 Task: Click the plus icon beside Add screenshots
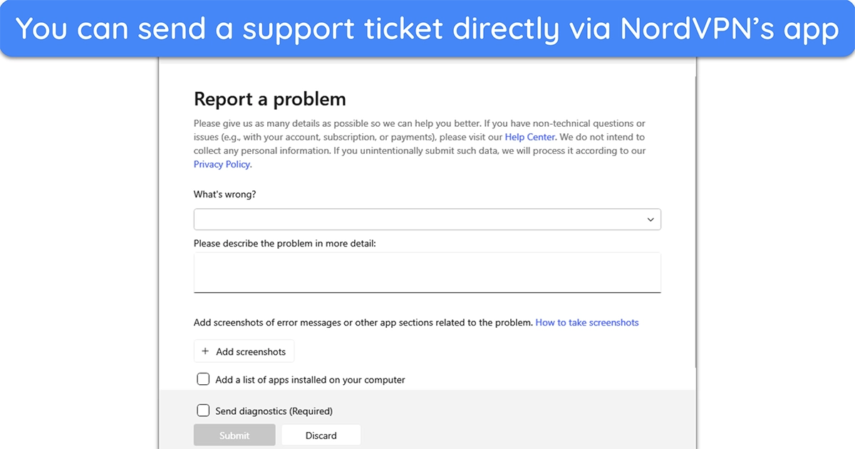[x=205, y=351]
